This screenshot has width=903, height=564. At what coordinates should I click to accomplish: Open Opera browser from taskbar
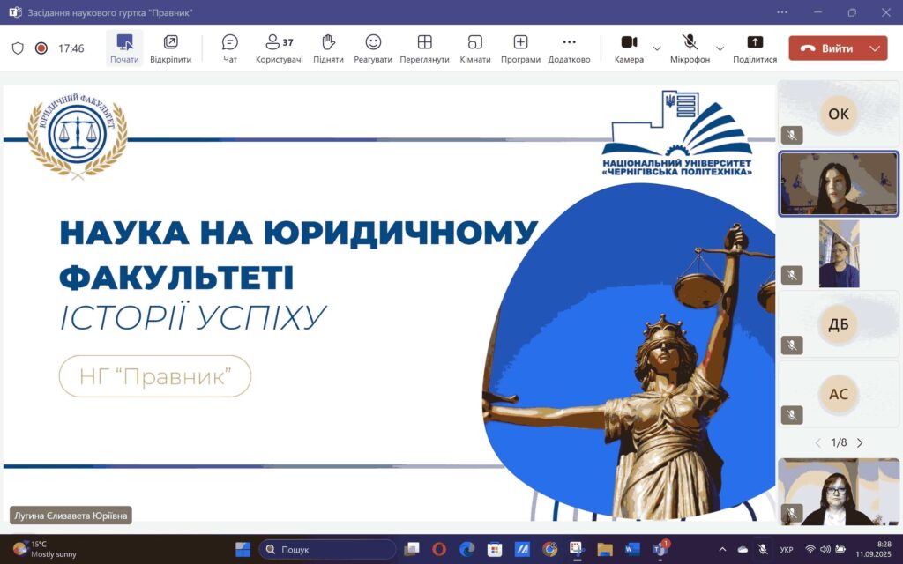(439, 550)
